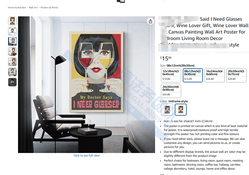Open Posters & Prints breadcrumb link
This screenshot has width=249, height=175.
49,8
